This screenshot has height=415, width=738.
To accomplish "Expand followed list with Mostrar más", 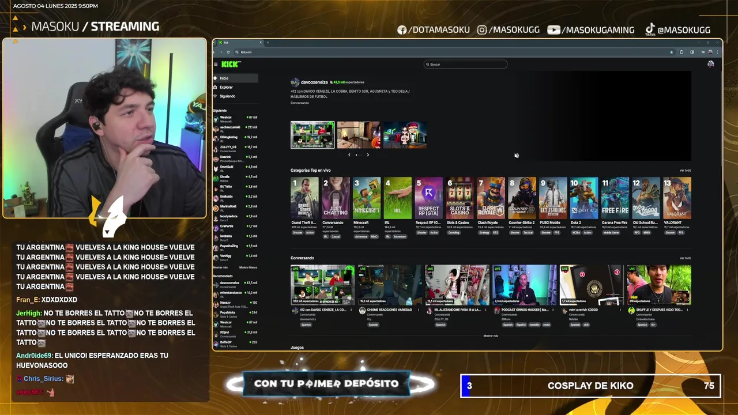I will (220, 267).
